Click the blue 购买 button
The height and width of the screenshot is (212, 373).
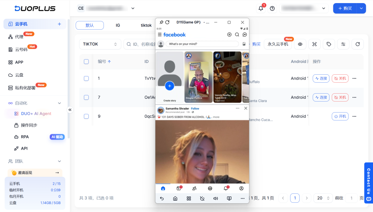point(345,8)
